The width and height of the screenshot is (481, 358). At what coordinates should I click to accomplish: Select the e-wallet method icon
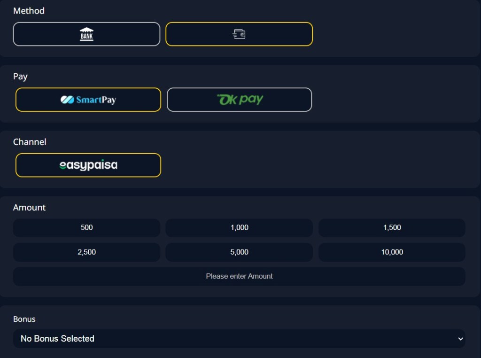239,34
